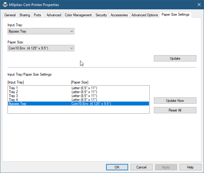The height and width of the screenshot is (173, 204).
Task: Confirm with the OK button
Action: click(x=117, y=167)
